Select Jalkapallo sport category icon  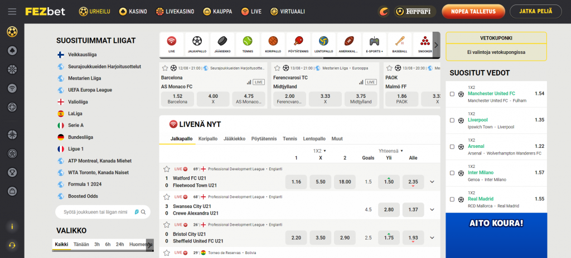tap(197, 44)
